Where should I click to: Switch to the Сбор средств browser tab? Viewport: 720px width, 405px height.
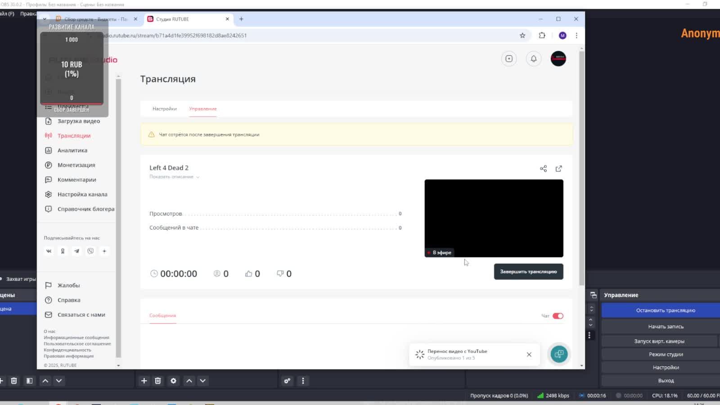click(96, 19)
